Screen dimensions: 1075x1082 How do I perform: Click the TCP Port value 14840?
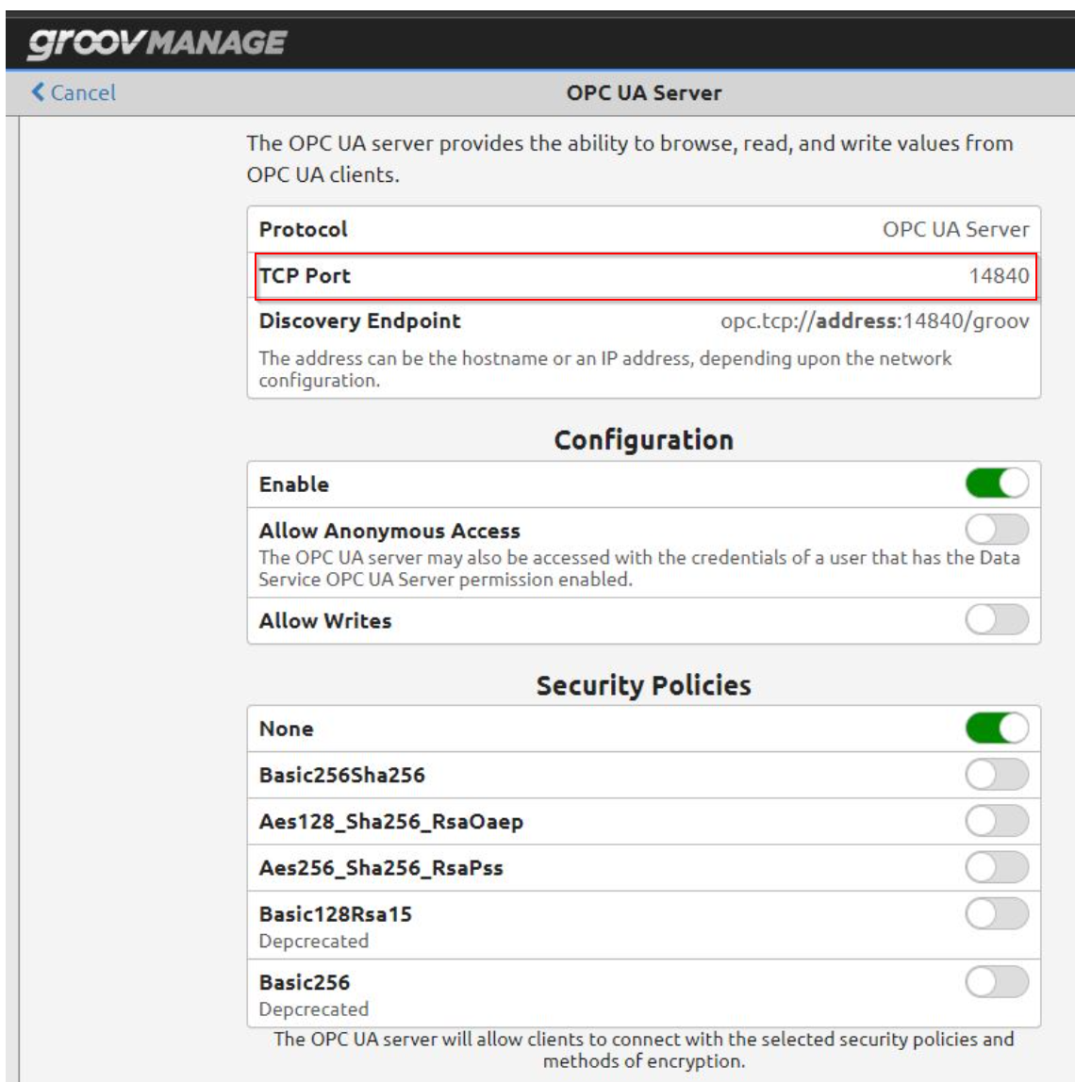click(999, 276)
